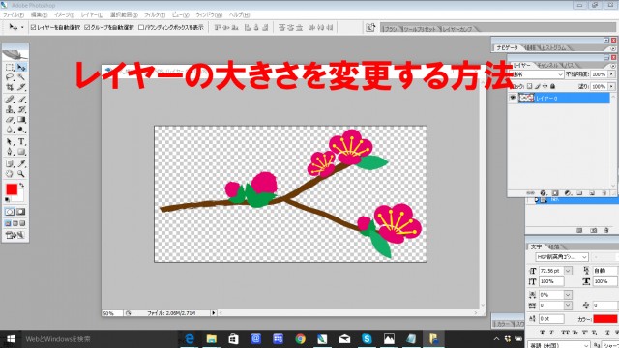Image resolution: width=619 pixels, height=348 pixels.
Task: Click Windows Start button
Action: click(x=11, y=339)
